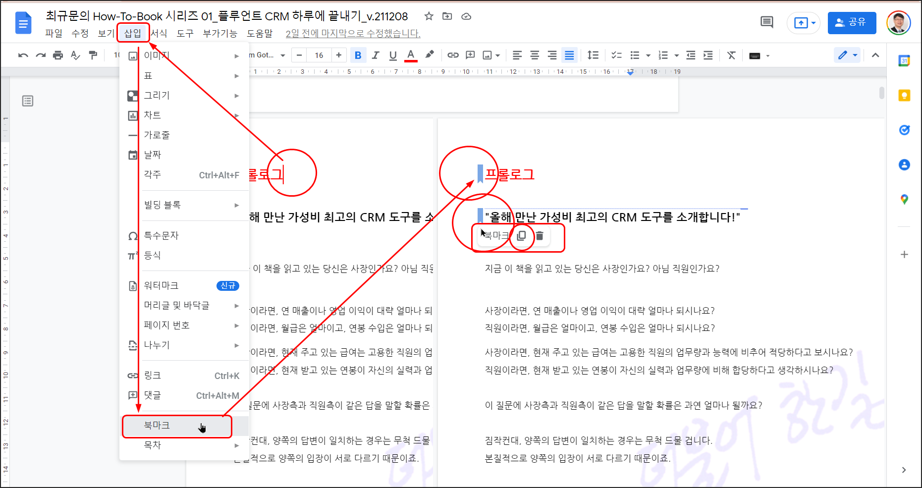
Task: Align text right
Action: point(552,55)
